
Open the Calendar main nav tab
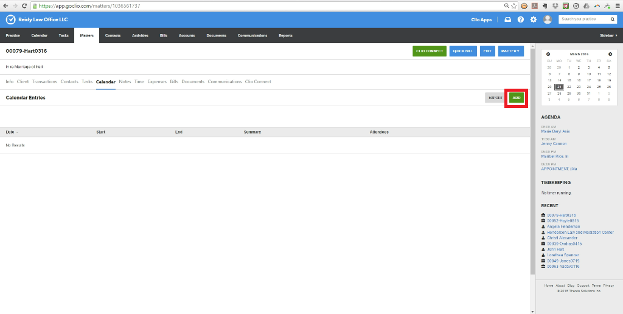point(40,35)
